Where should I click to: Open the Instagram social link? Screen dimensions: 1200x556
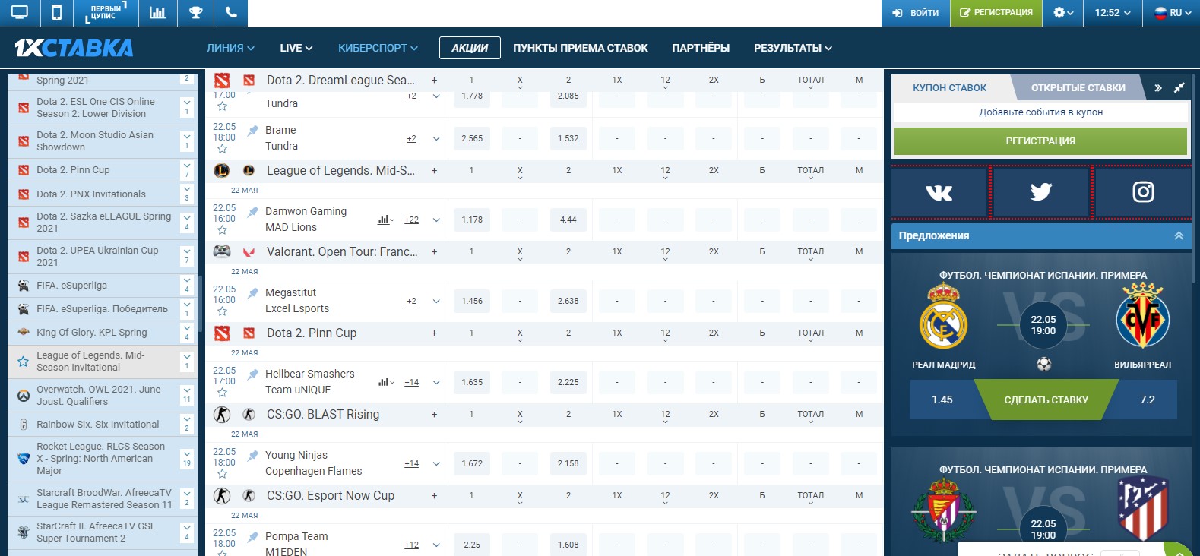(1143, 192)
